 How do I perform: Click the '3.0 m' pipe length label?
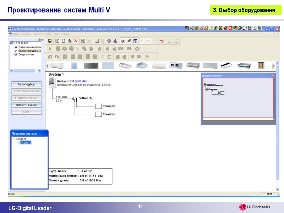pos(59,101)
